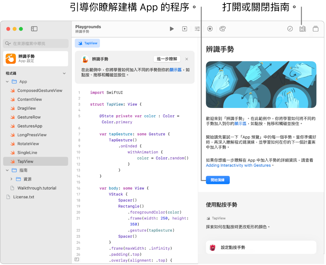Click the console icon below the editor
326x265 pixels.
[77, 259]
